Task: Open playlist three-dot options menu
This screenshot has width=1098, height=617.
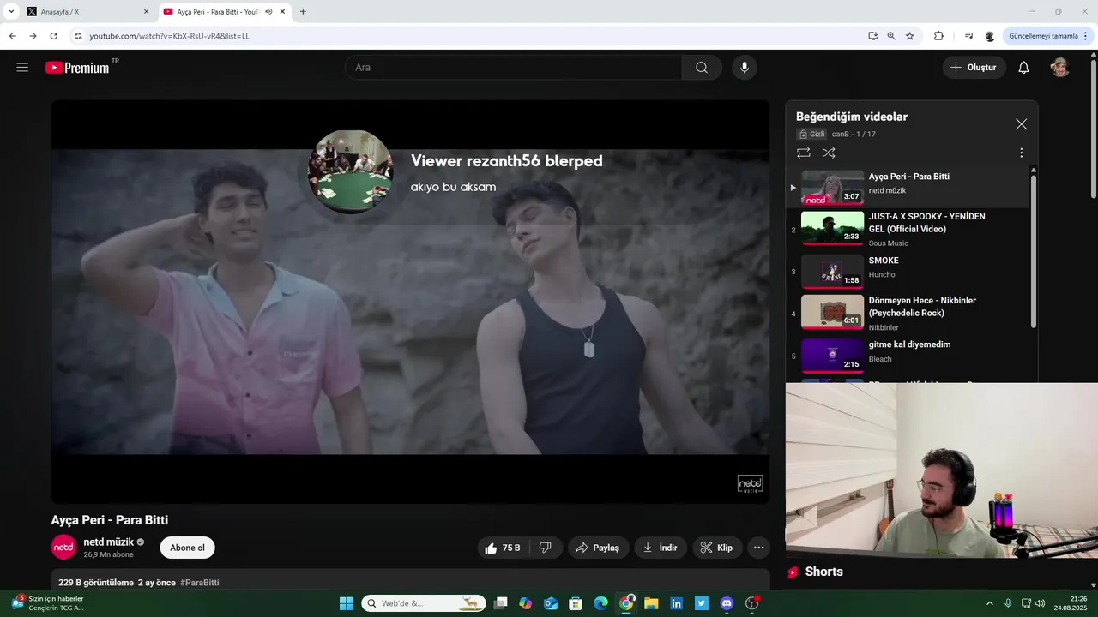Action: click(x=1021, y=153)
